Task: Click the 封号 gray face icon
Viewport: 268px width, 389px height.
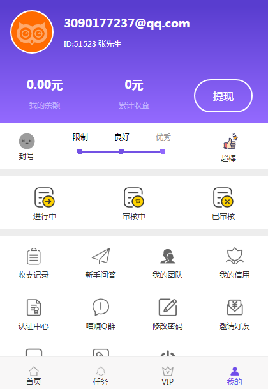Action: 27,141
